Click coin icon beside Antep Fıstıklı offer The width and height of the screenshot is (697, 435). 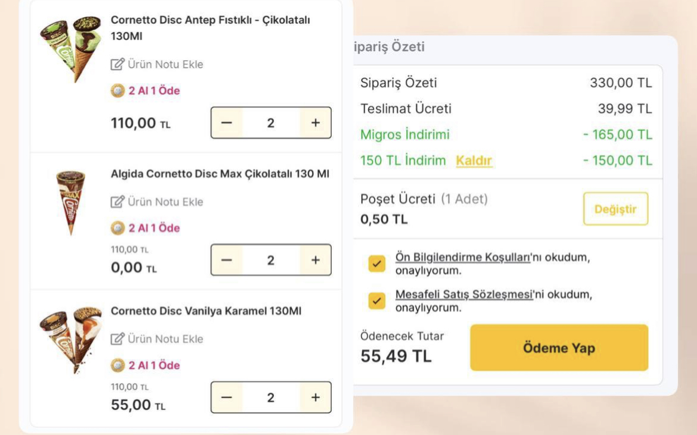118,90
